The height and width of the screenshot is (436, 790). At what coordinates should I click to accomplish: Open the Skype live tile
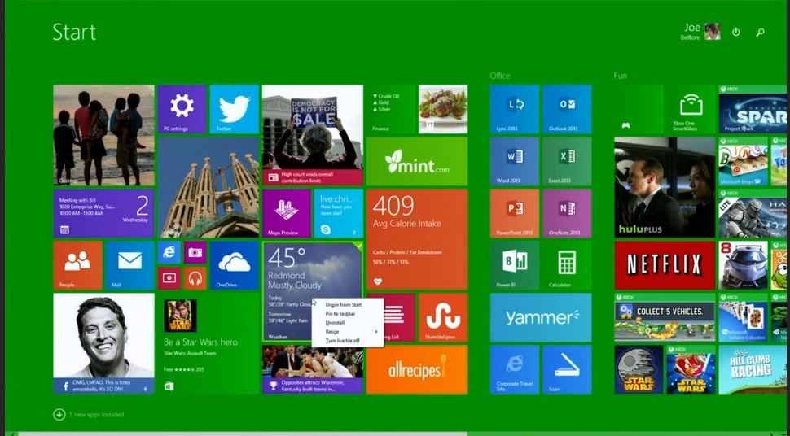[339, 213]
